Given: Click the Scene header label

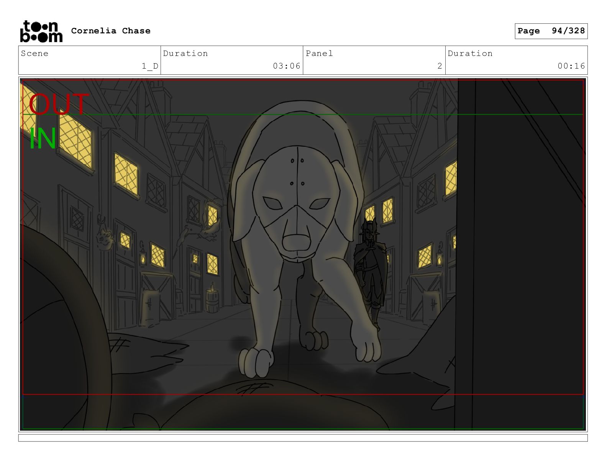Looking at the screenshot, I should (x=35, y=54).
